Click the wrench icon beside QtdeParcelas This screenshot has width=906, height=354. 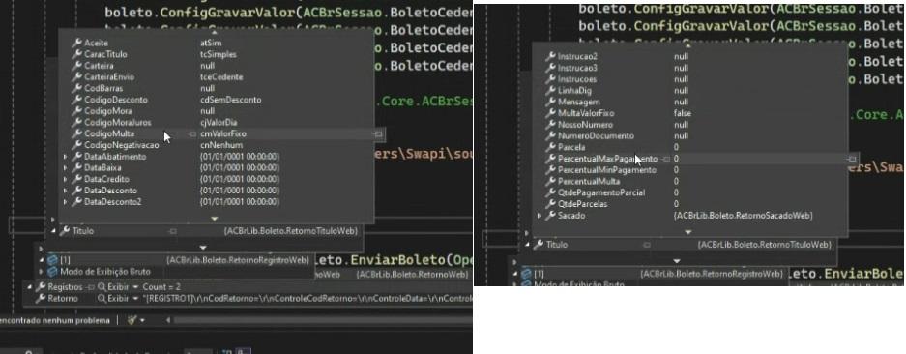coord(550,204)
